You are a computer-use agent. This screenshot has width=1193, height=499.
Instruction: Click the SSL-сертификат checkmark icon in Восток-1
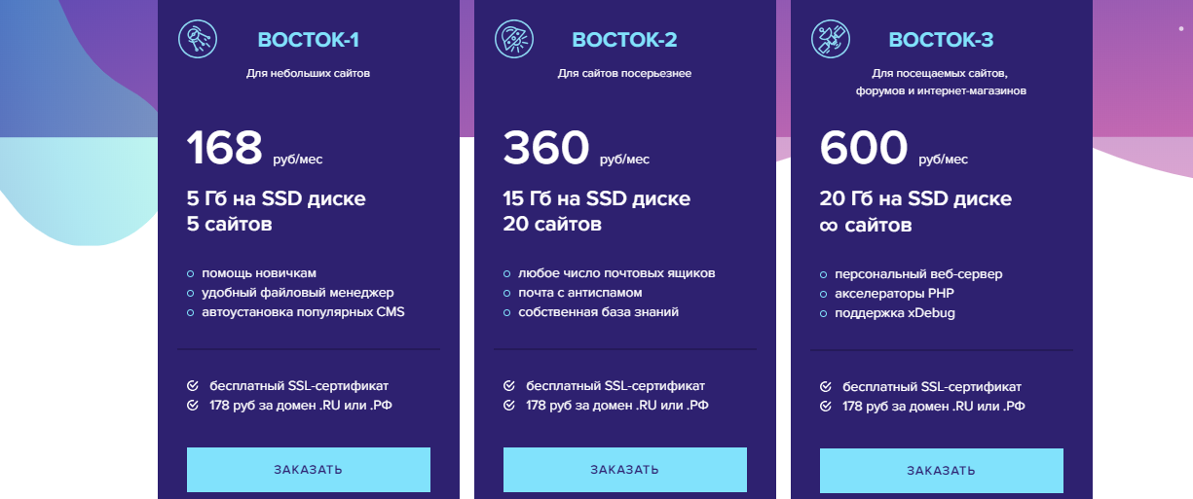192,386
